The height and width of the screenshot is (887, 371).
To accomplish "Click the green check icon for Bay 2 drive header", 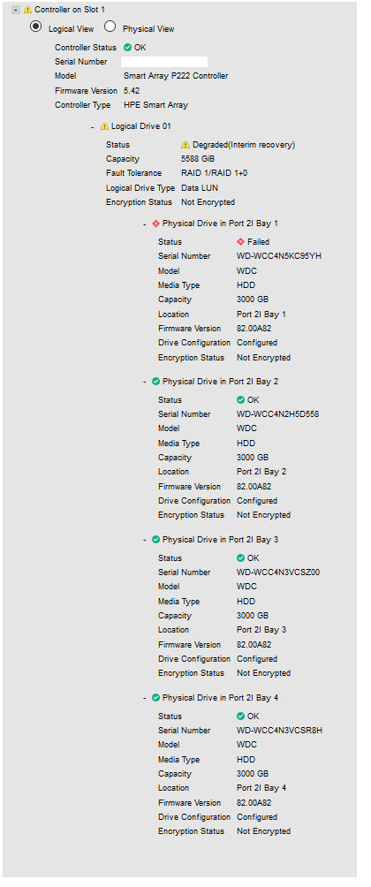I will (x=156, y=382).
